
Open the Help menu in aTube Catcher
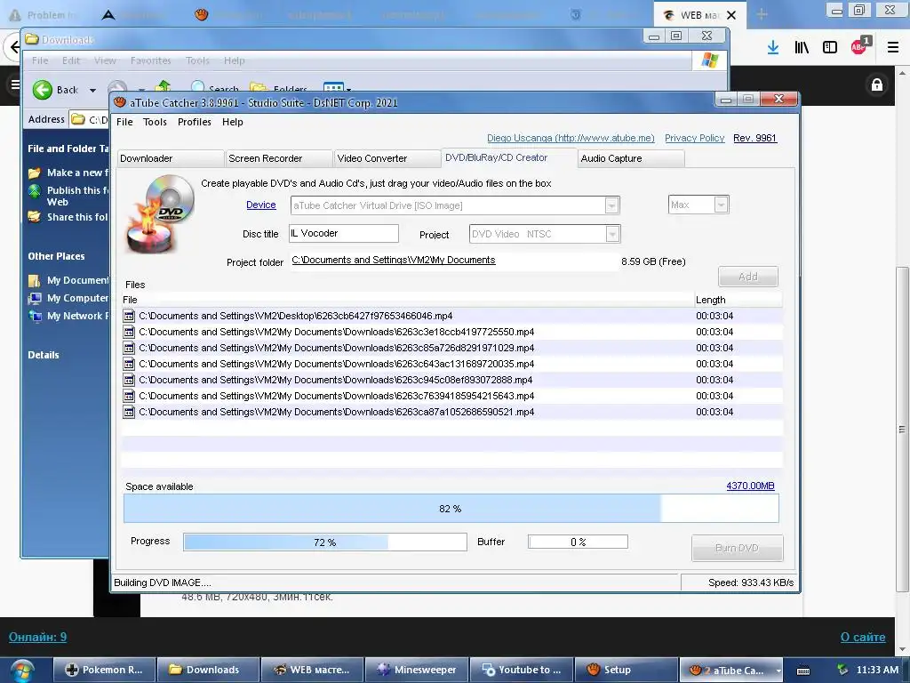(x=233, y=122)
